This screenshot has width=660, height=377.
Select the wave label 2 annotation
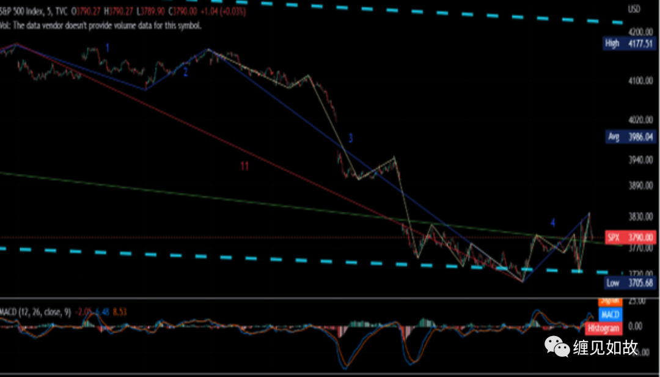pos(185,72)
